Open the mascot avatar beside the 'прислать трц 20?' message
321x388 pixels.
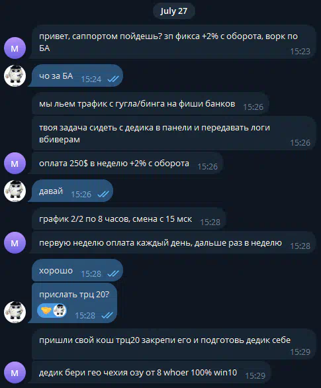pyautogui.click(x=15, y=313)
